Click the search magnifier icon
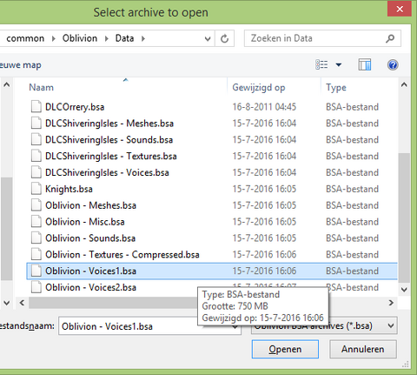Viewport: 417px width, 375px height. coord(390,38)
